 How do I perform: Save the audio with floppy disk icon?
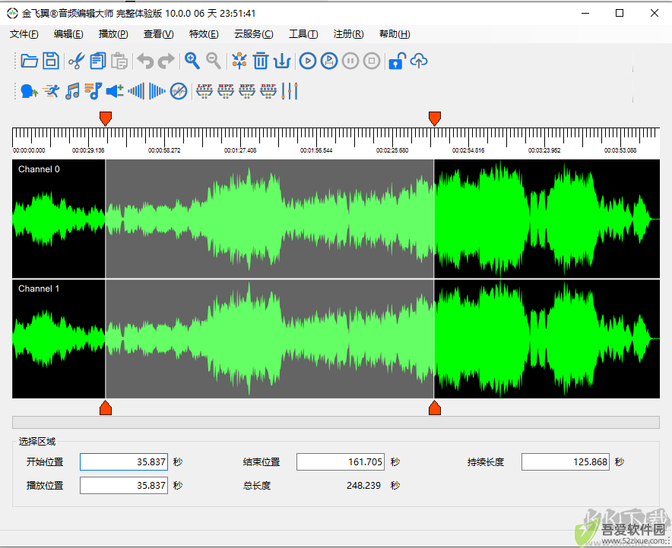[51, 61]
